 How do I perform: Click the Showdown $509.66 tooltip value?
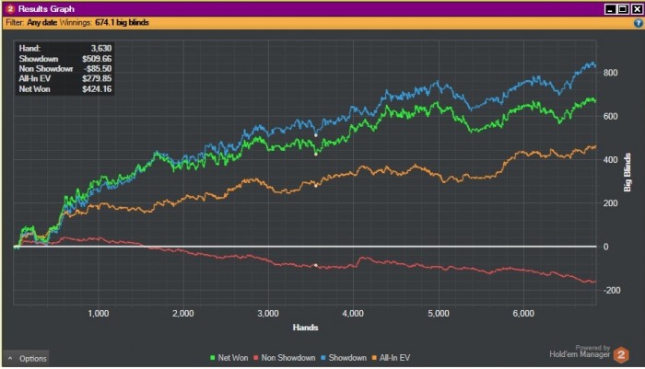[97, 59]
